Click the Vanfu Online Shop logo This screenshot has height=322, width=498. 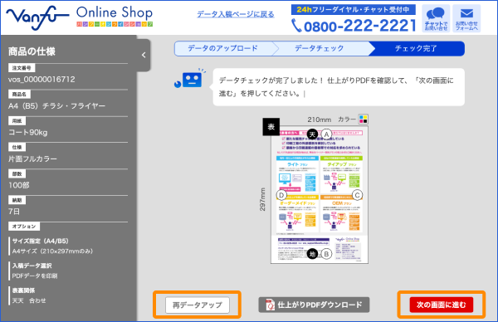[x=80, y=17]
